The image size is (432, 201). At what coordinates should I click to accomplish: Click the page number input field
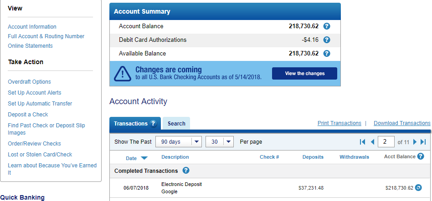tap(386, 142)
